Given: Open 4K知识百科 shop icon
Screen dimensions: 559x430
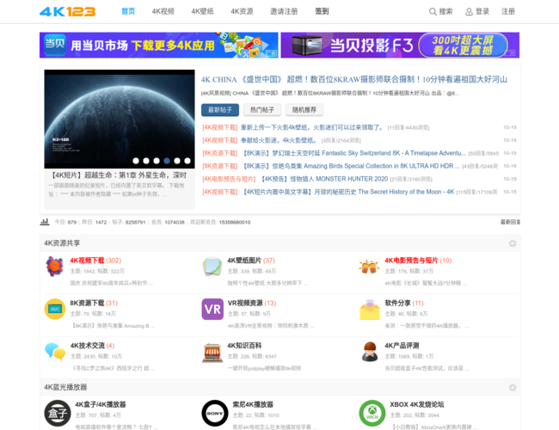Looking at the screenshot, I should 212,353.
